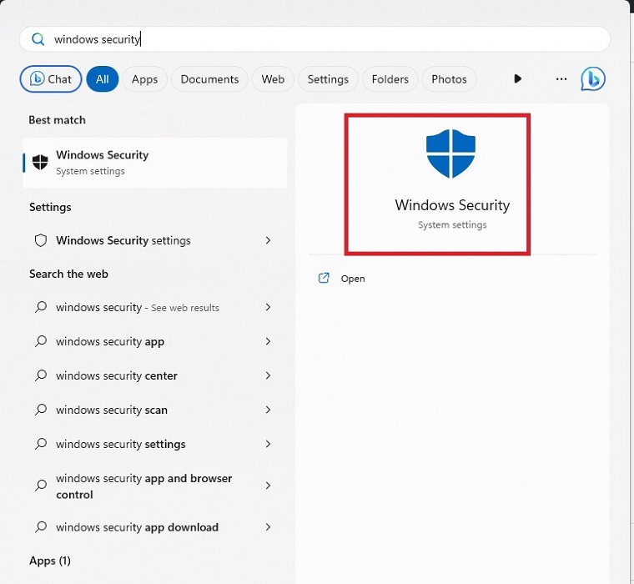The image size is (634, 584).
Task: Switch to the Folders filter tab
Action: click(390, 79)
